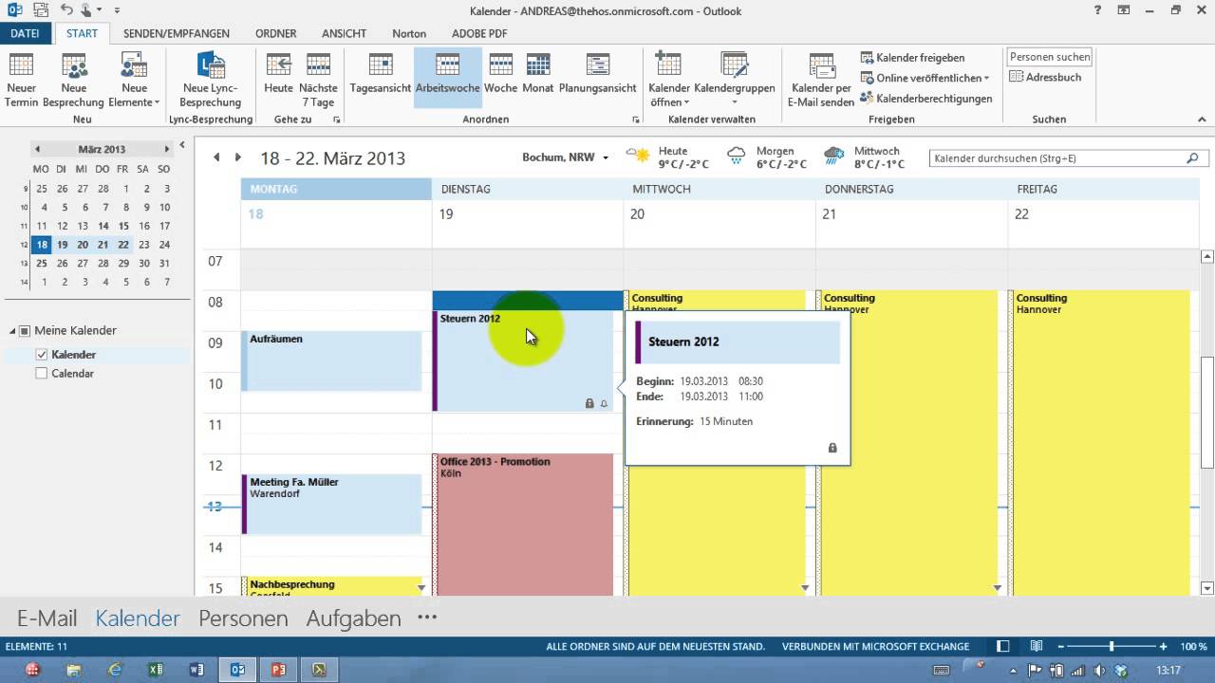The width and height of the screenshot is (1215, 683).
Task: Click Heute weather forecast
Action: (x=667, y=157)
